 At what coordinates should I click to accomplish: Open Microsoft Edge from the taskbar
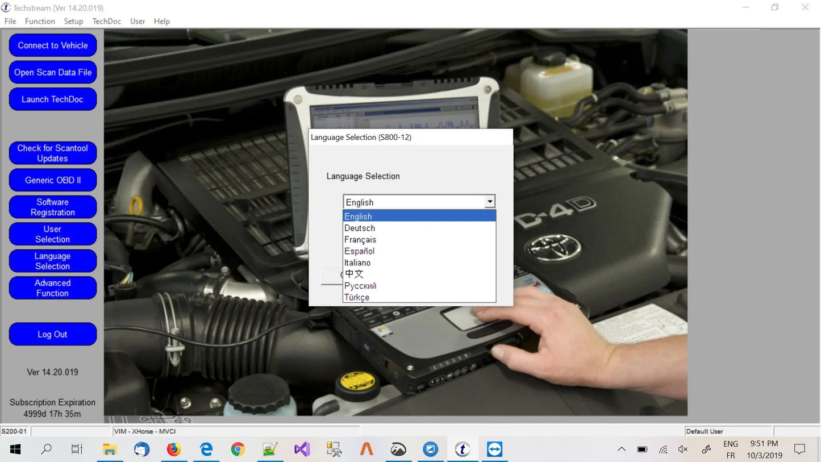(206, 449)
